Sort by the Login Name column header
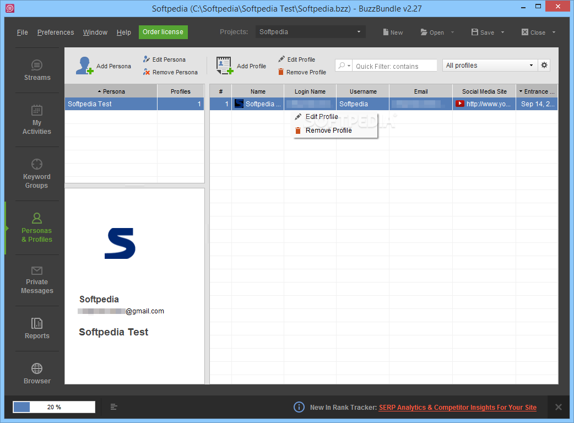The image size is (574, 423). click(310, 91)
